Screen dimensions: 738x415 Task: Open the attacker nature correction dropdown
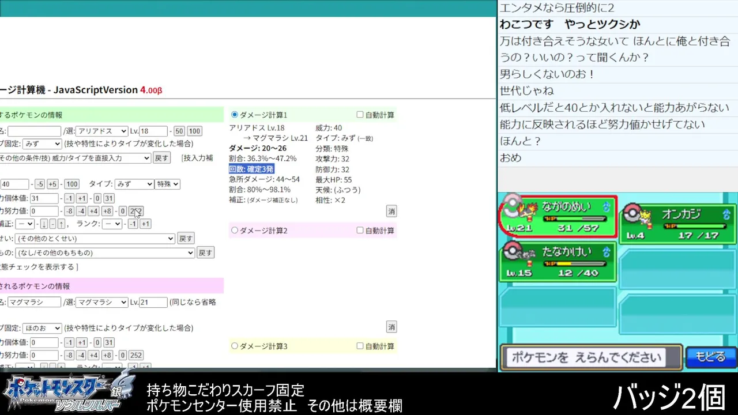click(x=25, y=224)
